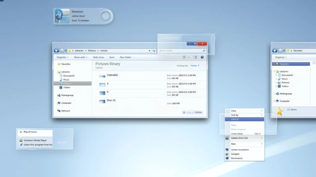Select the file named 'b' thumbnail
This screenshot has height=177, width=316.
(x=102, y=93)
